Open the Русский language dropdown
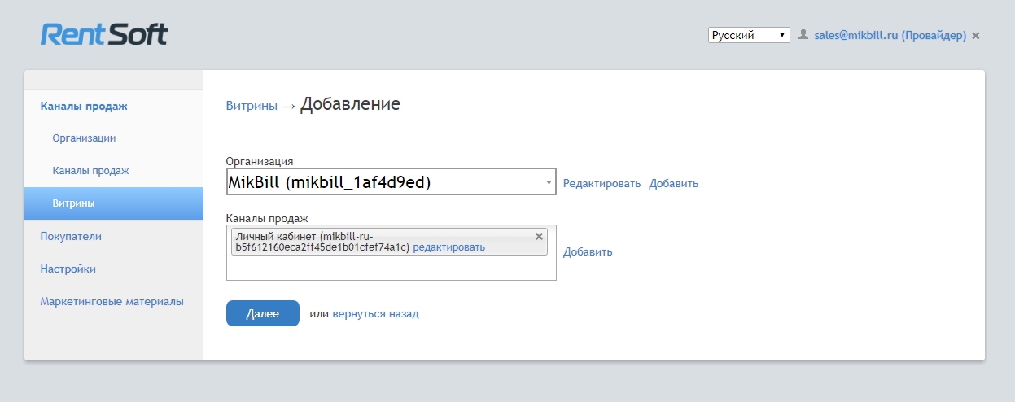The height and width of the screenshot is (402, 1015). pyautogui.click(x=748, y=35)
